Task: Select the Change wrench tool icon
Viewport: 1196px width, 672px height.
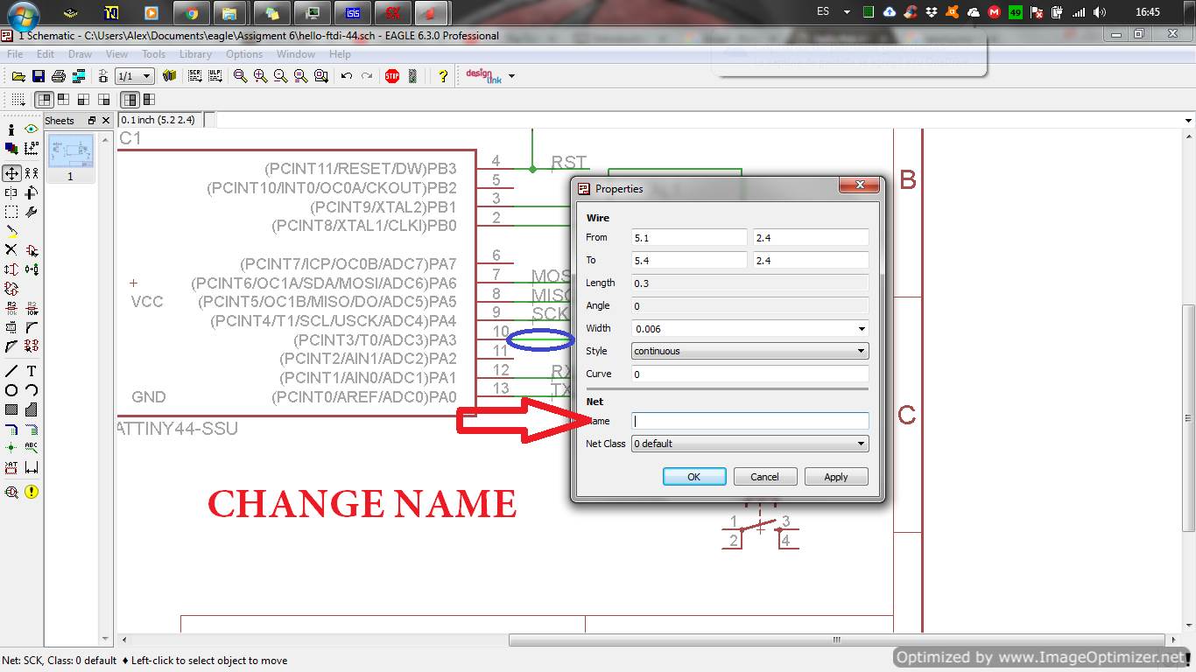Action: coord(32,212)
